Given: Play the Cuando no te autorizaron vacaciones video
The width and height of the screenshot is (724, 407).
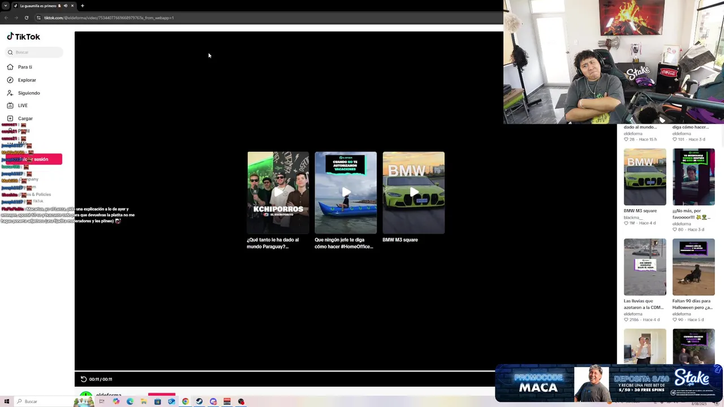Looking at the screenshot, I should (x=346, y=193).
